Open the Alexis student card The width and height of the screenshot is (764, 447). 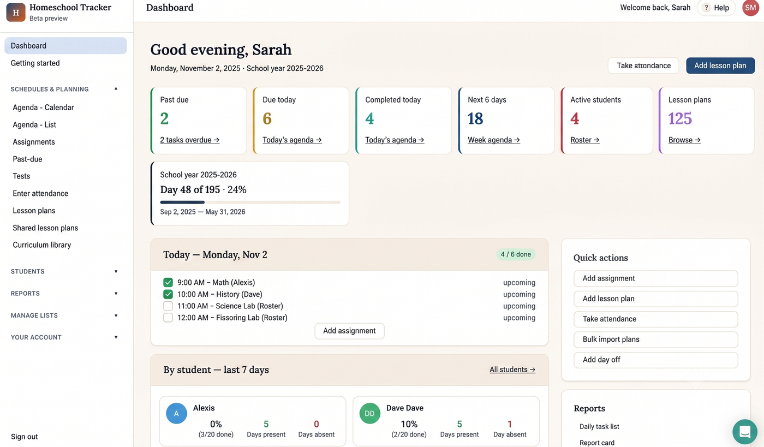pos(253,421)
